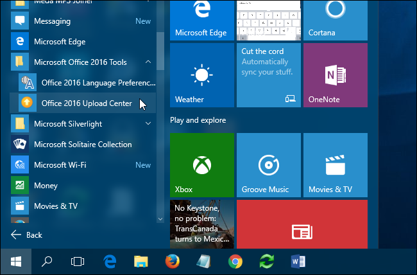Open the Weather tile
This screenshot has height=275, width=417.
(202, 75)
